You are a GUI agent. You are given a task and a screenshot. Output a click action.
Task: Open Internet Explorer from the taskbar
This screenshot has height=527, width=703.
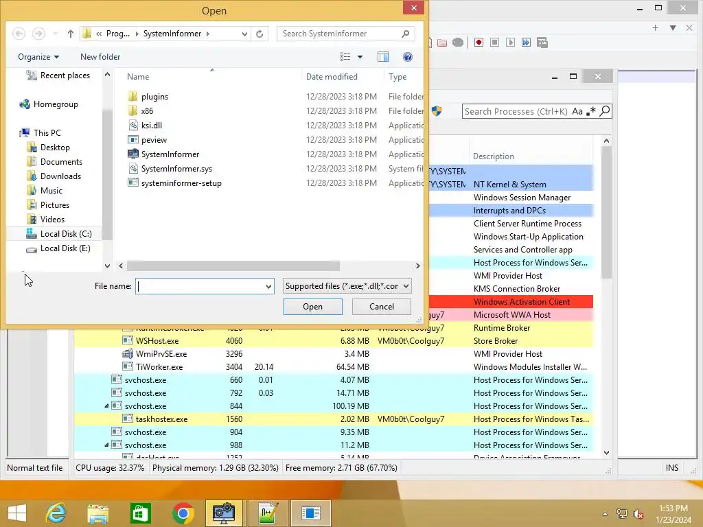[x=56, y=513]
